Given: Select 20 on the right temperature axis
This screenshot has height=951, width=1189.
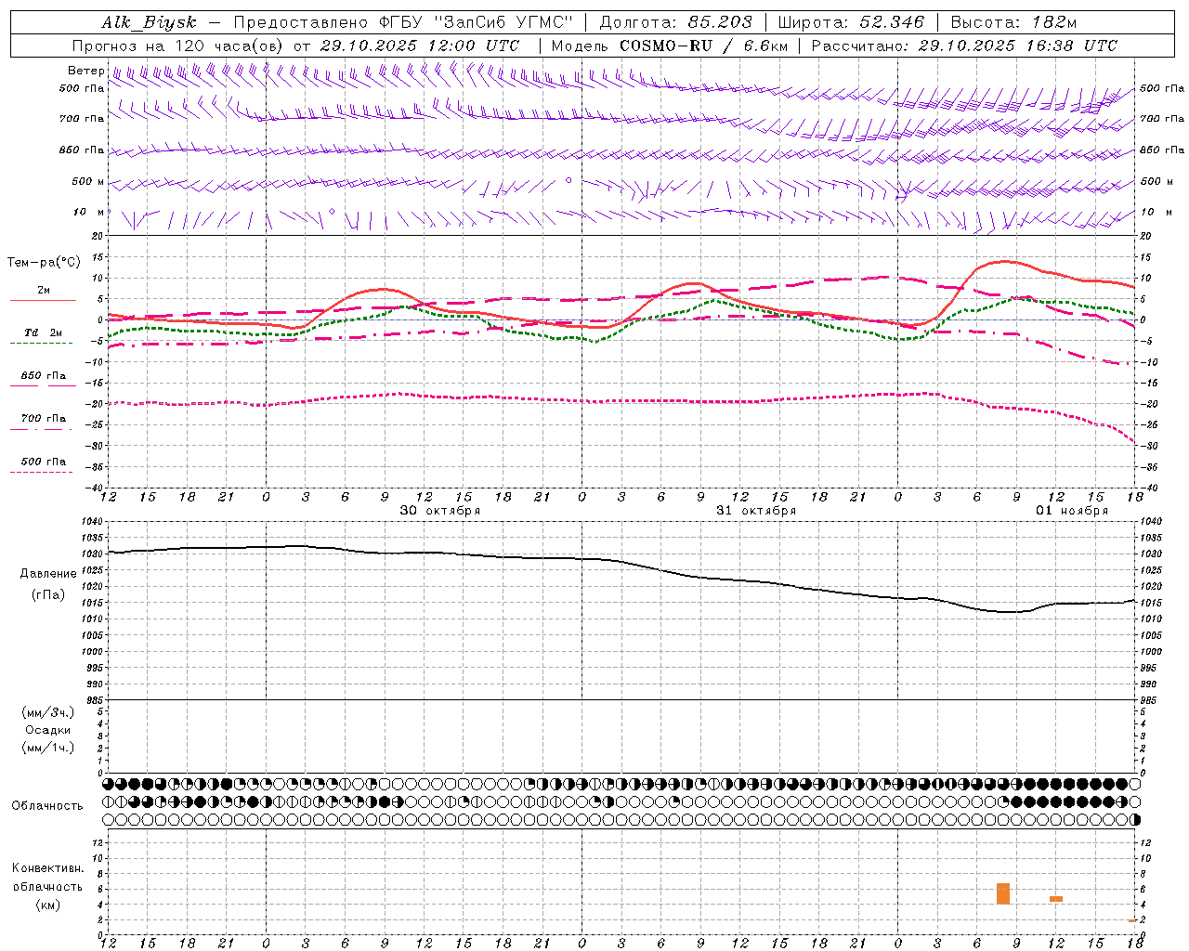Looking at the screenshot, I should coord(1146,237).
